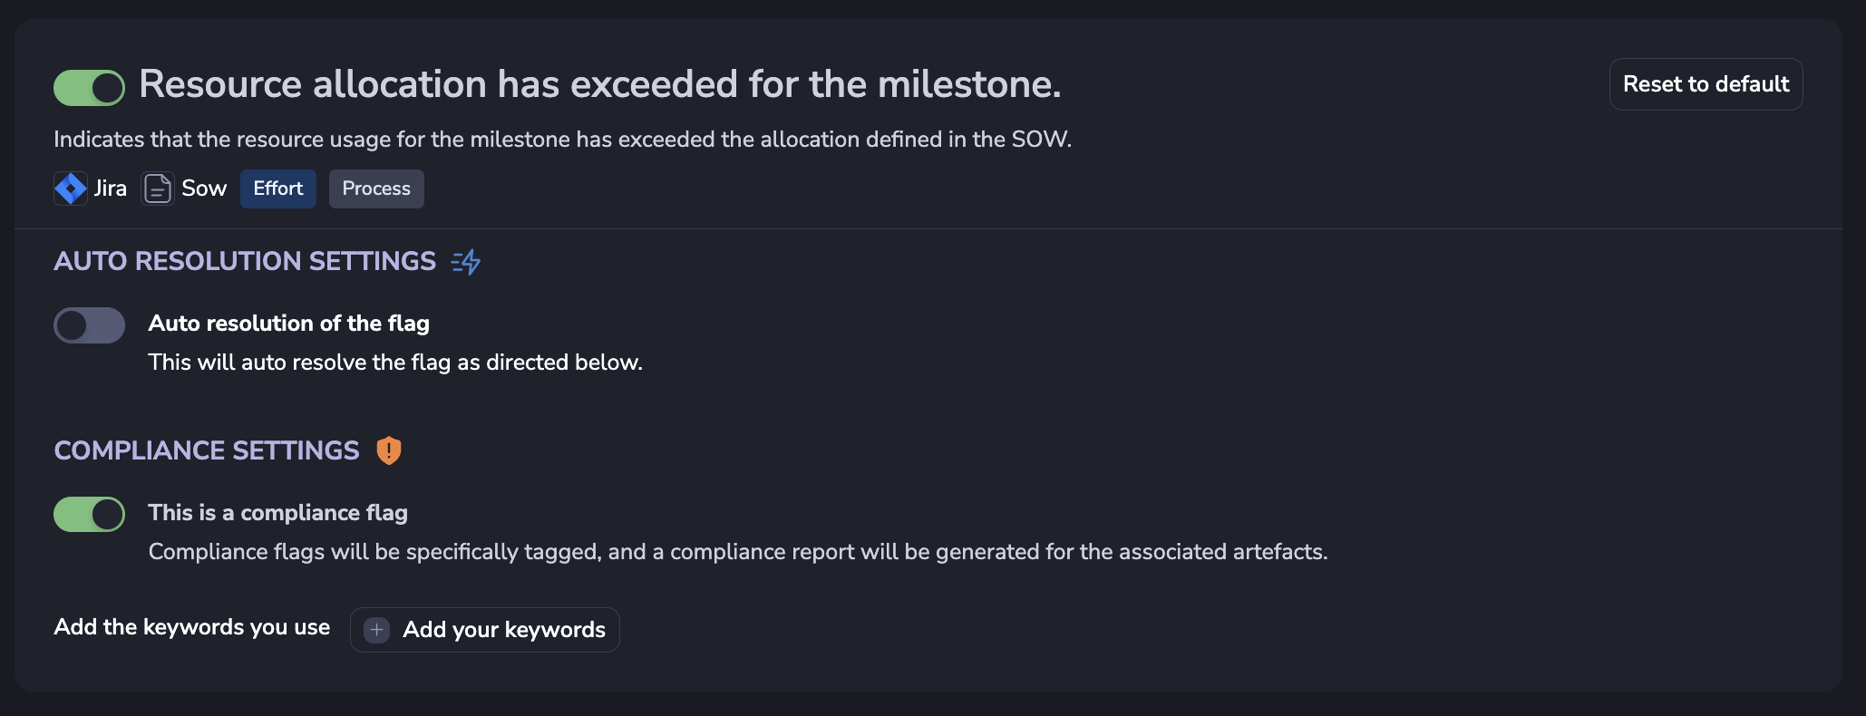Image resolution: width=1866 pixels, height=716 pixels.
Task: Click the 'Resource allocation has exceeded' title
Action: (x=600, y=84)
